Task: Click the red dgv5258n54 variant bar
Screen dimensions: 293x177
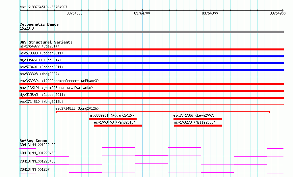Action: [x=151, y=98]
